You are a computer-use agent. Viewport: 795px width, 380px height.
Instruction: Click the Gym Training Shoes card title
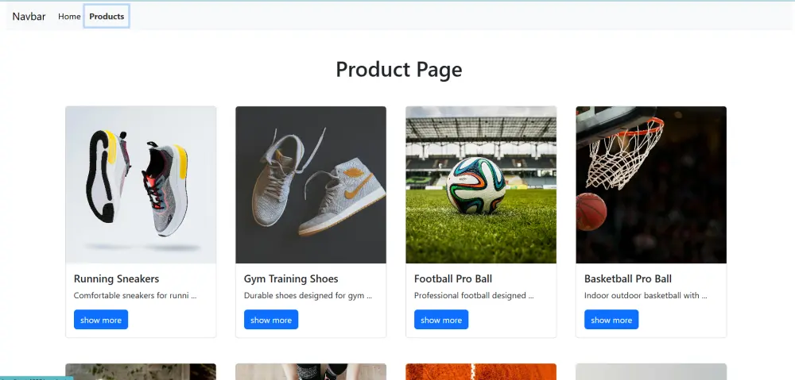click(291, 278)
